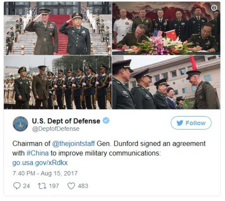Click the reply speech bubble icon
The height and width of the screenshot is (201, 225).
click(x=17, y=186)
